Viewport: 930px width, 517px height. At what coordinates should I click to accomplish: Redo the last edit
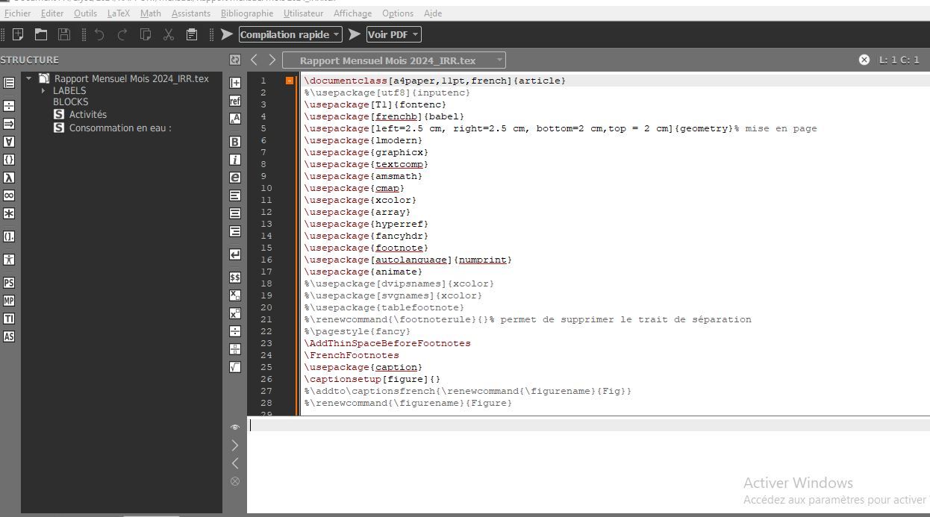(x=122, y=34)
